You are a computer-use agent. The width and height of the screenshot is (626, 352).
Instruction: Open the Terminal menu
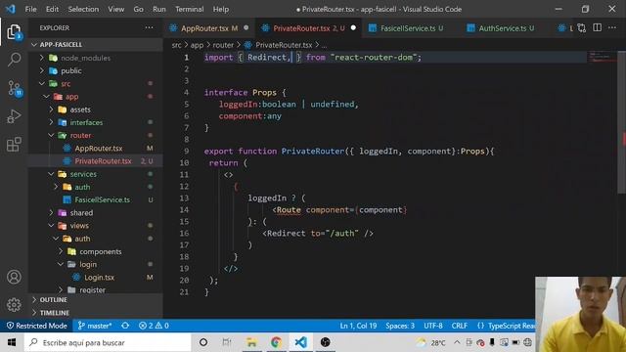pyautogui.click(x=189, y=9)
